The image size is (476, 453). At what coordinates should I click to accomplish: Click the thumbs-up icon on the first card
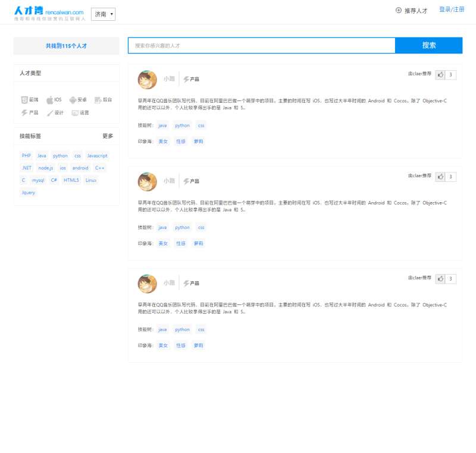(440, 75)
